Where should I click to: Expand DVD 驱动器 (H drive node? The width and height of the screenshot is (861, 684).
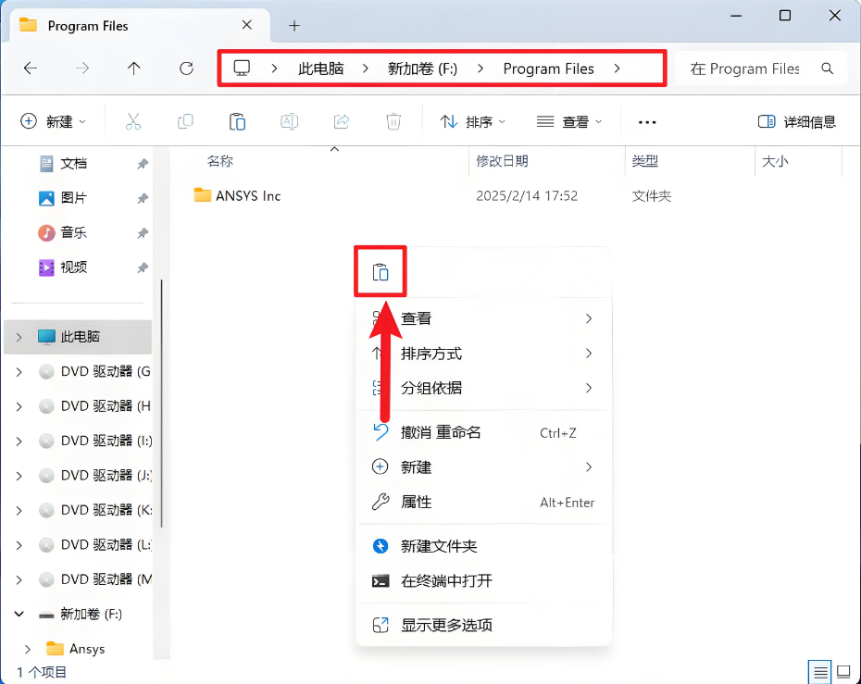[19, 406]
